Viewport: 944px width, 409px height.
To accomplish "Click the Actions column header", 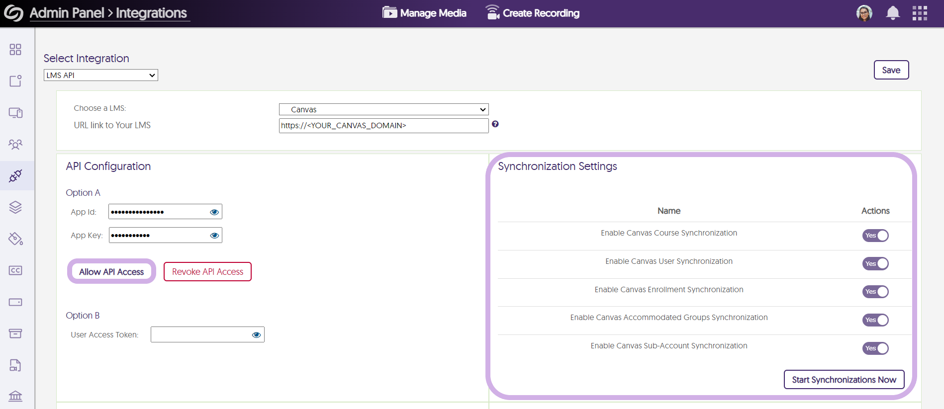I will click(x=875, y=211).
